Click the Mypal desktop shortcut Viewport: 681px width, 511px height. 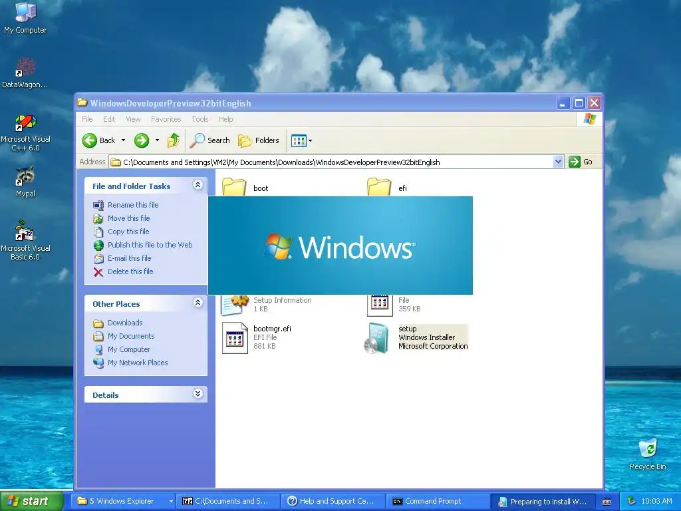click(x=25, y=182)
